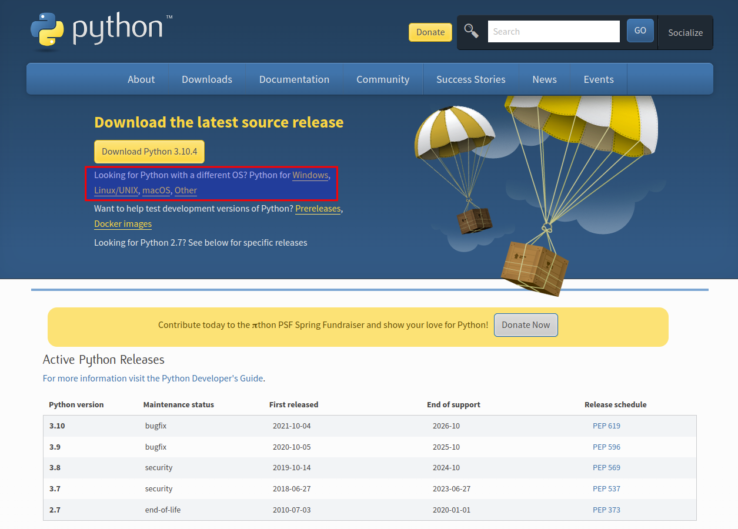Click the Active Python Releases heading
Screen dimensions: 738x529
[103, 360]
